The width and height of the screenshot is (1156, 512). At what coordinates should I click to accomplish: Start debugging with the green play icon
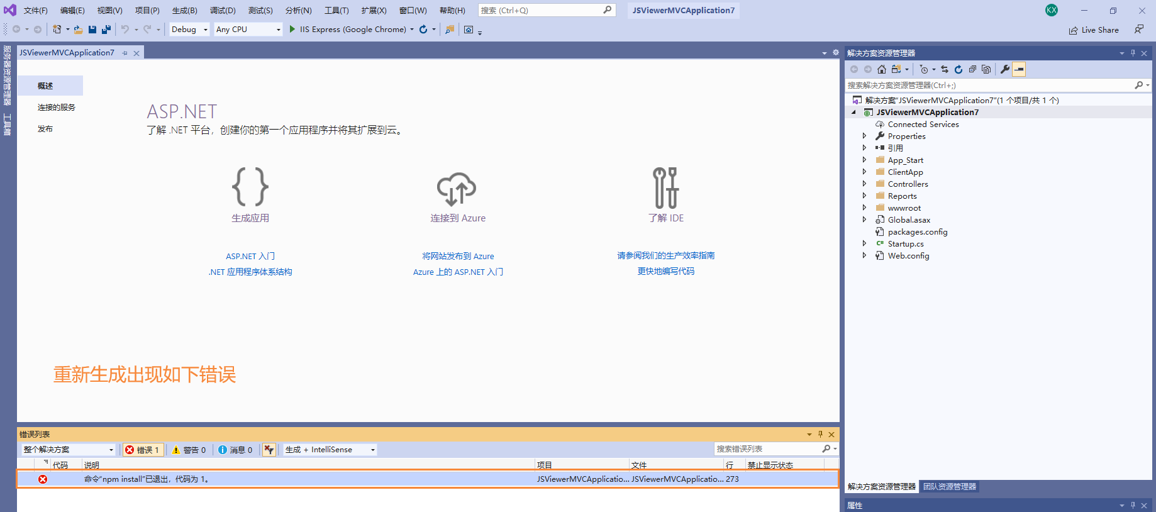click(292, 29)
